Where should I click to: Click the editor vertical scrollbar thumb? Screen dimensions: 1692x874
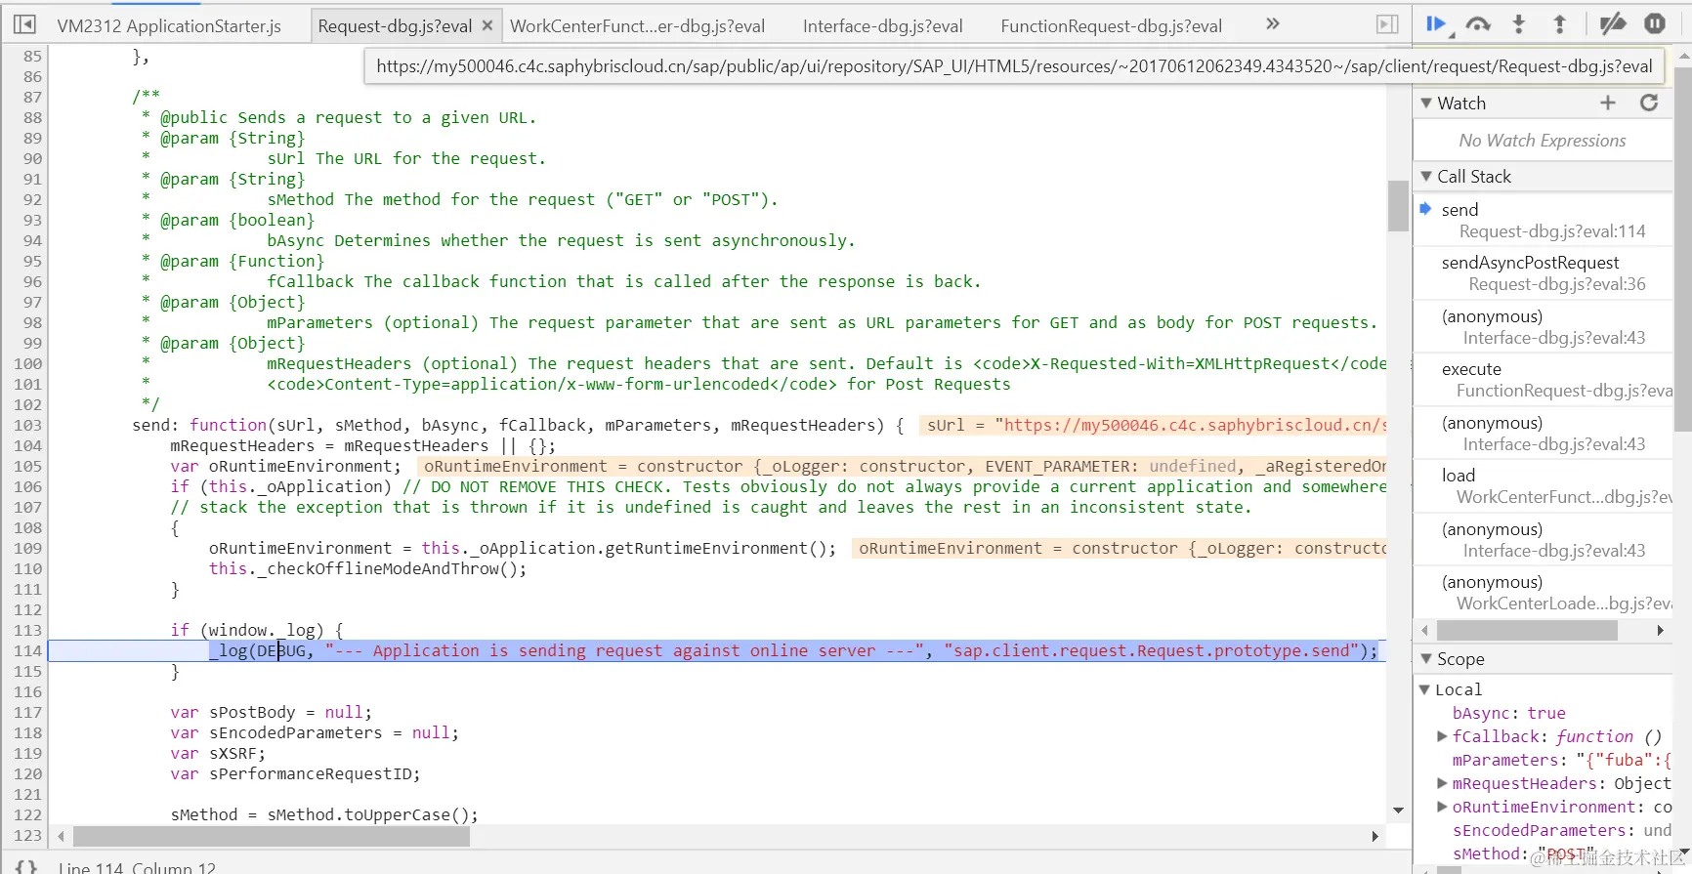pos(1397,206)
